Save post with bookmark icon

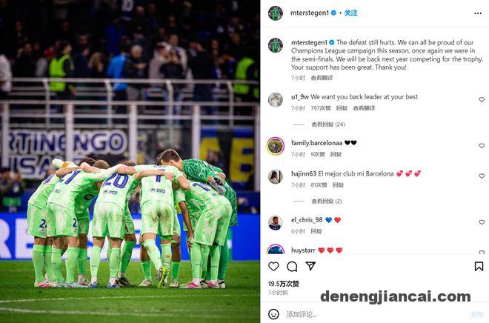(x=479, y=267)
